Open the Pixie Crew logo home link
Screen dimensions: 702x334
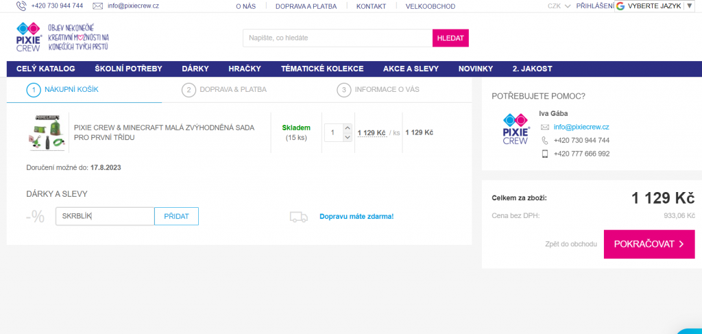pos(29,38)
